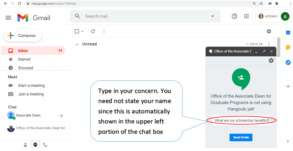
Task: Collapse the Unread section
Action: coord(77,44)
